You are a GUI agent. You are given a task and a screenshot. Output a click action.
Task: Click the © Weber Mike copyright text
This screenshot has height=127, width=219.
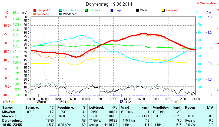click(x=206, y=3)
